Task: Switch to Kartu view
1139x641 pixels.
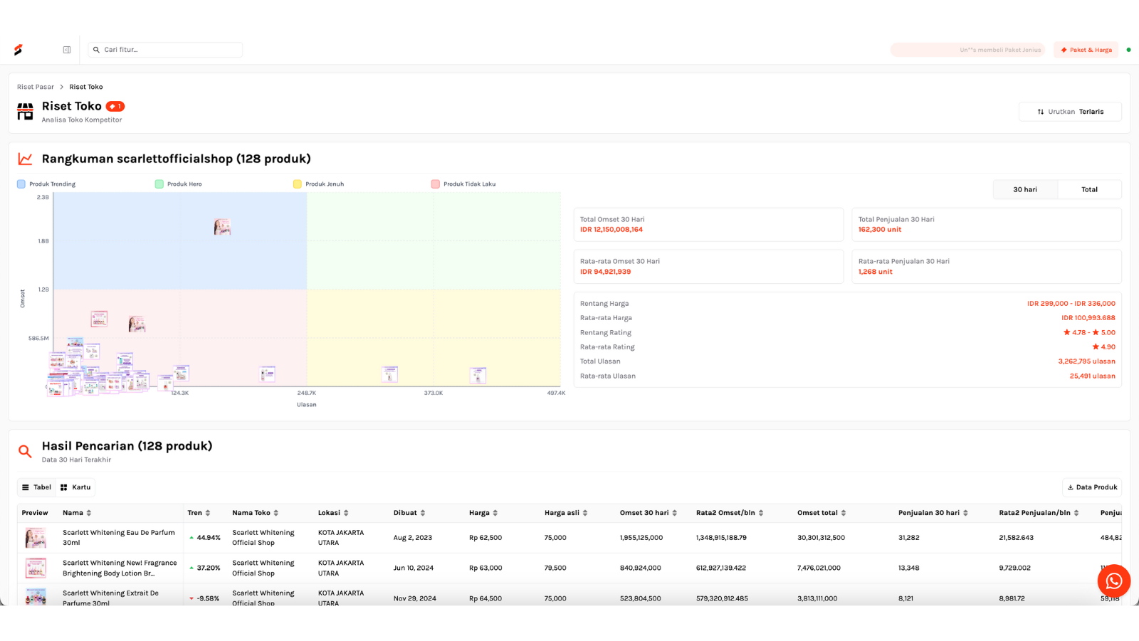Action: 75,487
